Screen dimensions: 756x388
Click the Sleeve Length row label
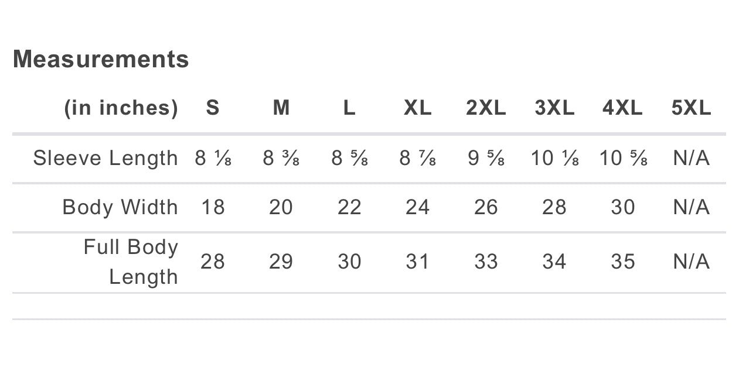point(105,158)
